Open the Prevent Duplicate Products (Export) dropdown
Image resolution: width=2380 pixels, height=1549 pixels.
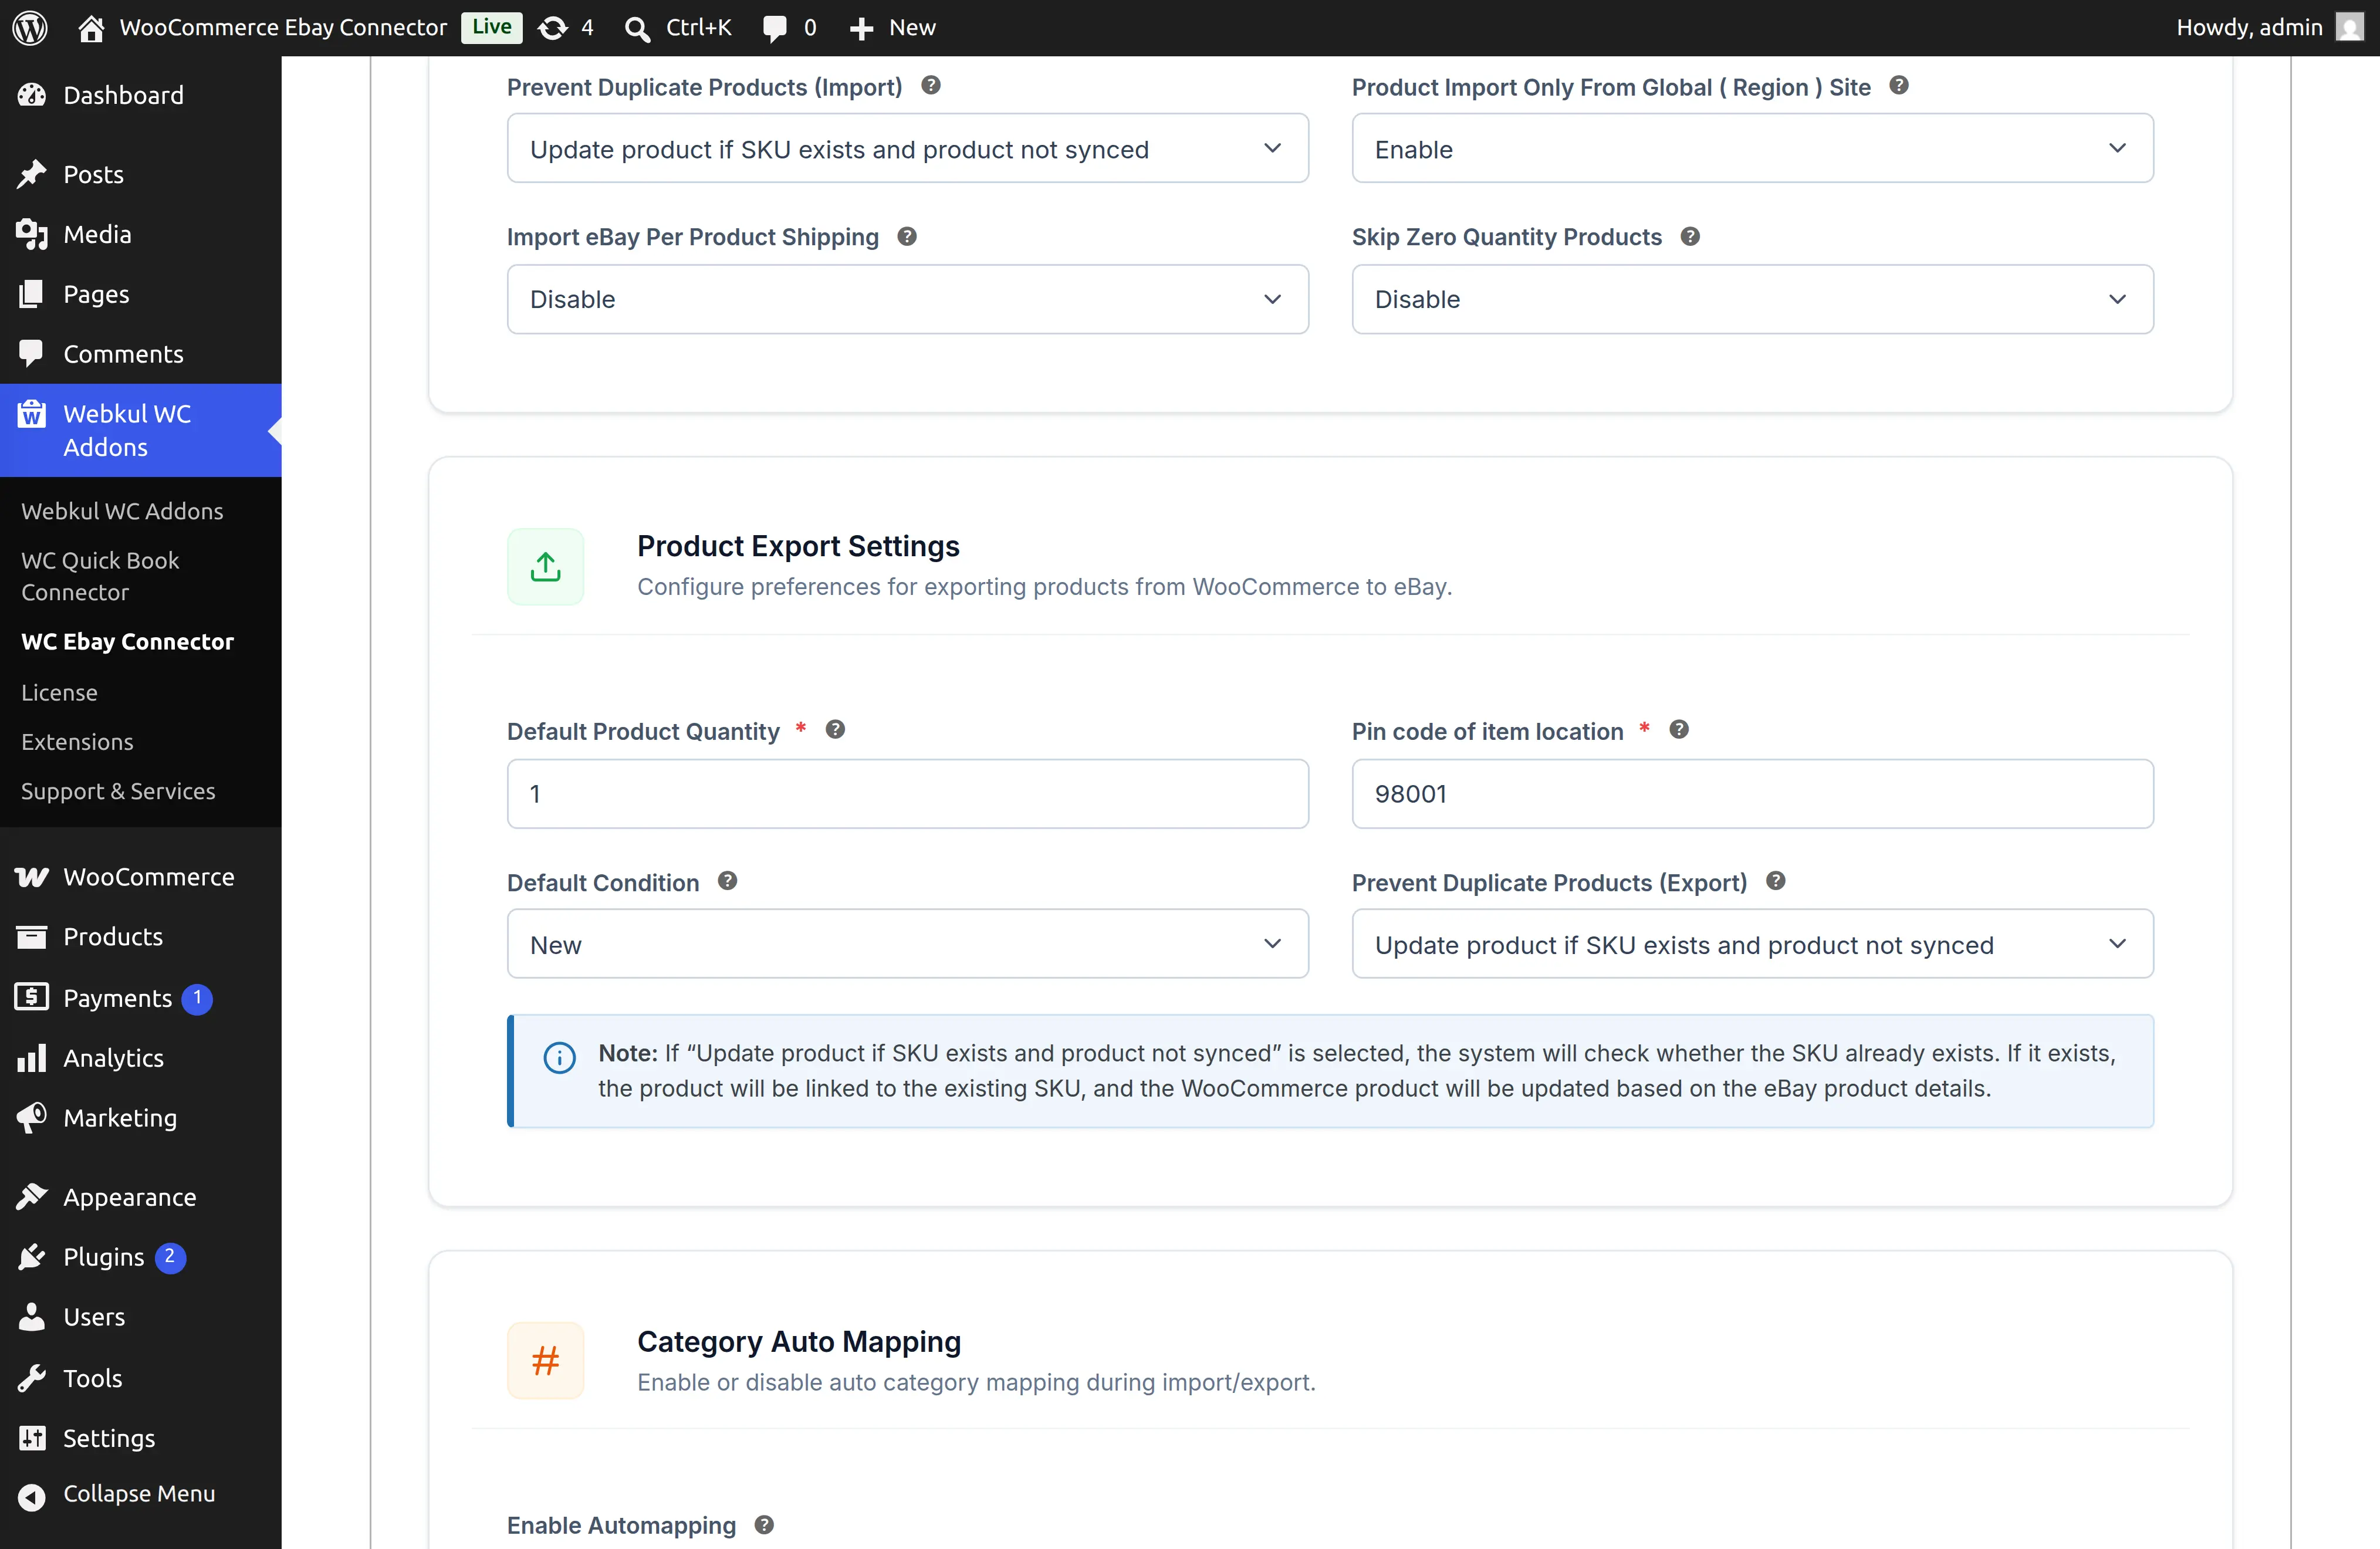pos(1752,944)
